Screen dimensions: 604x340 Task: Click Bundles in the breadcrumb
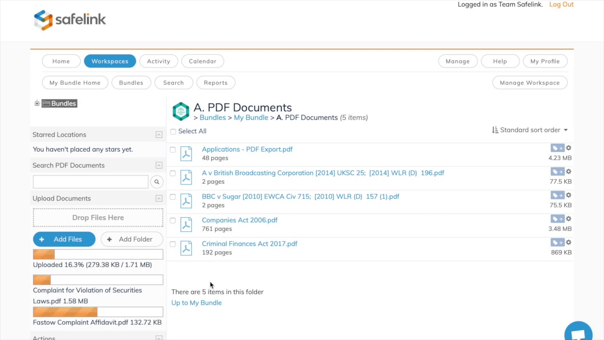point(212,118)
